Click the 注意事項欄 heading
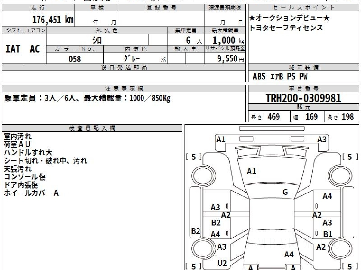Screen dimensions: 361x270 click(x=124, y=88)
